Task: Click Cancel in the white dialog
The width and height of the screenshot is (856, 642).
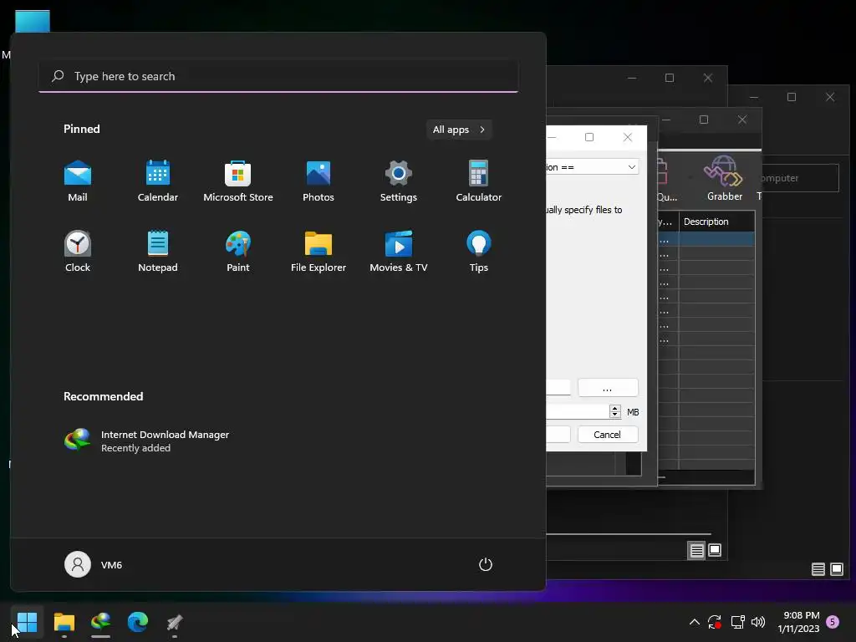Action: pyautogui.click(x=608, y=435)
